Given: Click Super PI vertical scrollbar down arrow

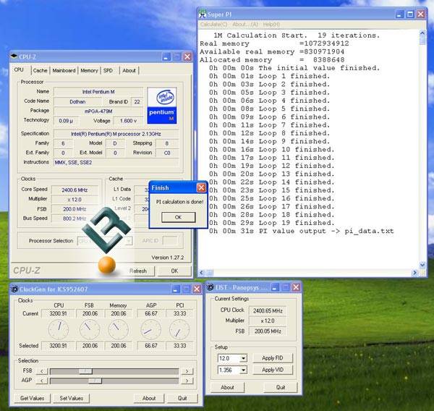Looking at the screenshot, I should point(422,265).
